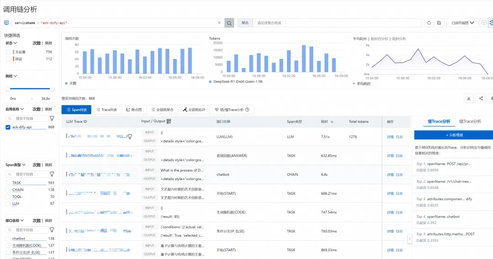This screenshot has height=259, width=493.
Task: Open 日志 for the 条件分支(IF_ELSE) row
Action: pos(399,231)
